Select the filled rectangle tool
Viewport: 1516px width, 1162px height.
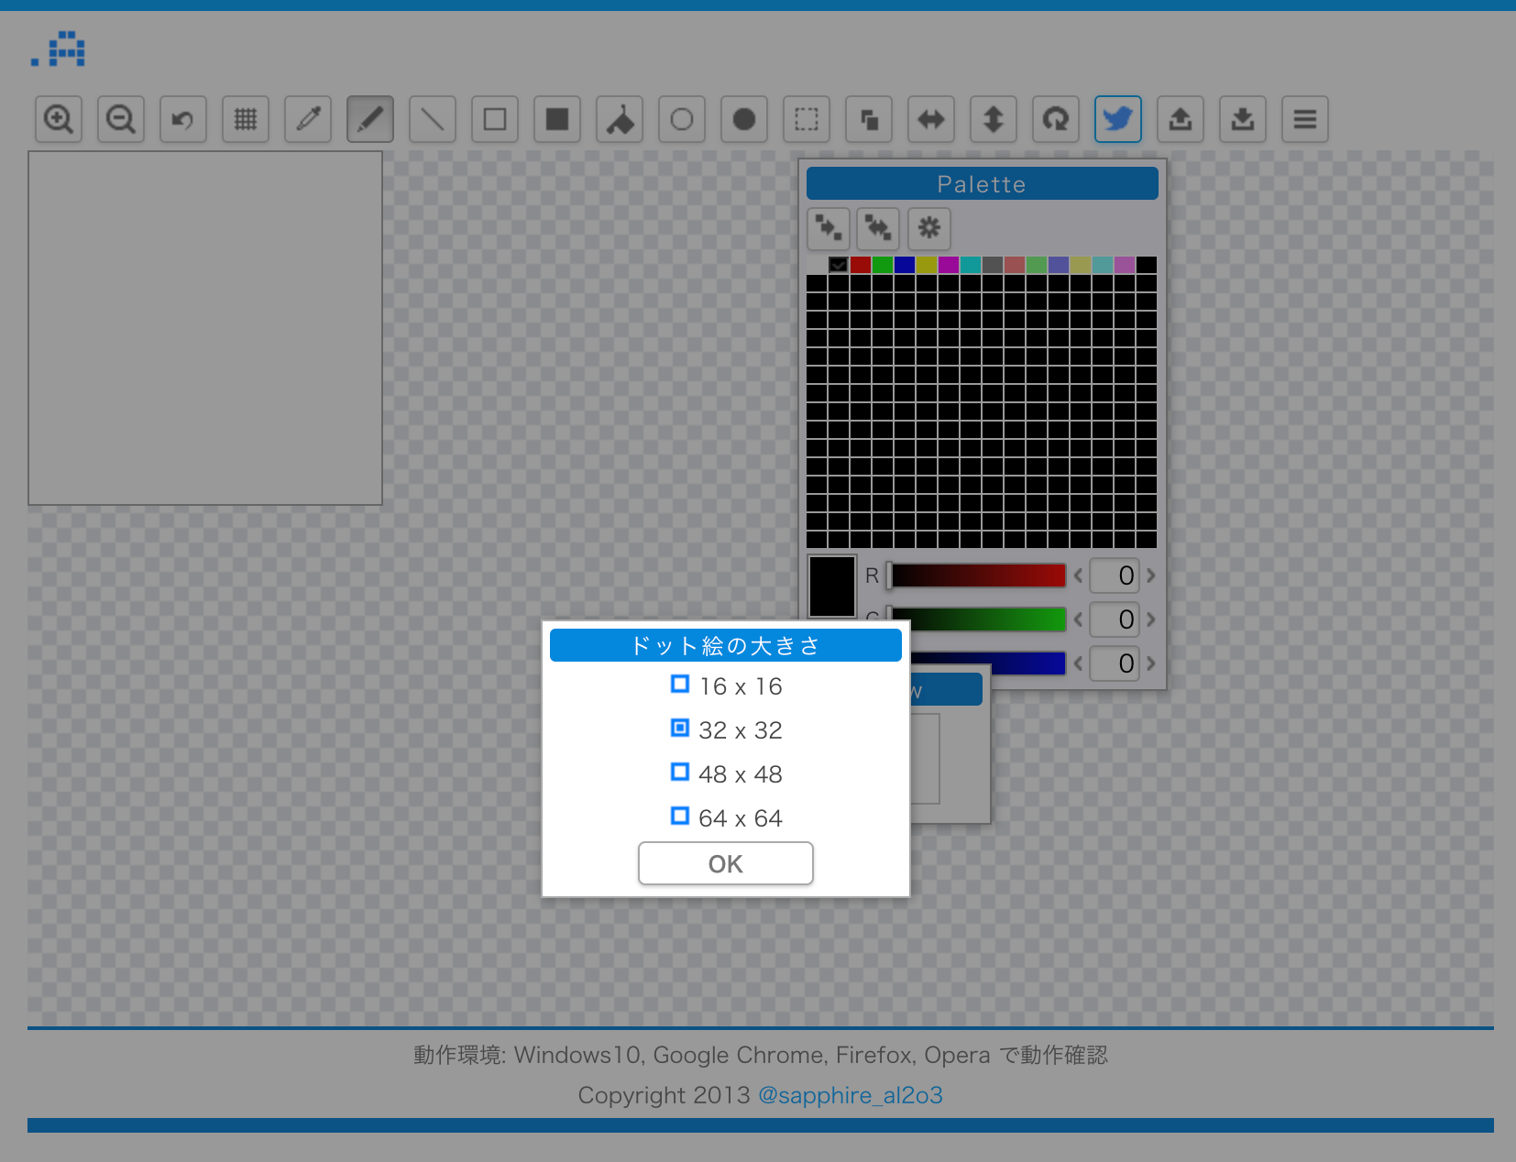click(x=557, y=119)
